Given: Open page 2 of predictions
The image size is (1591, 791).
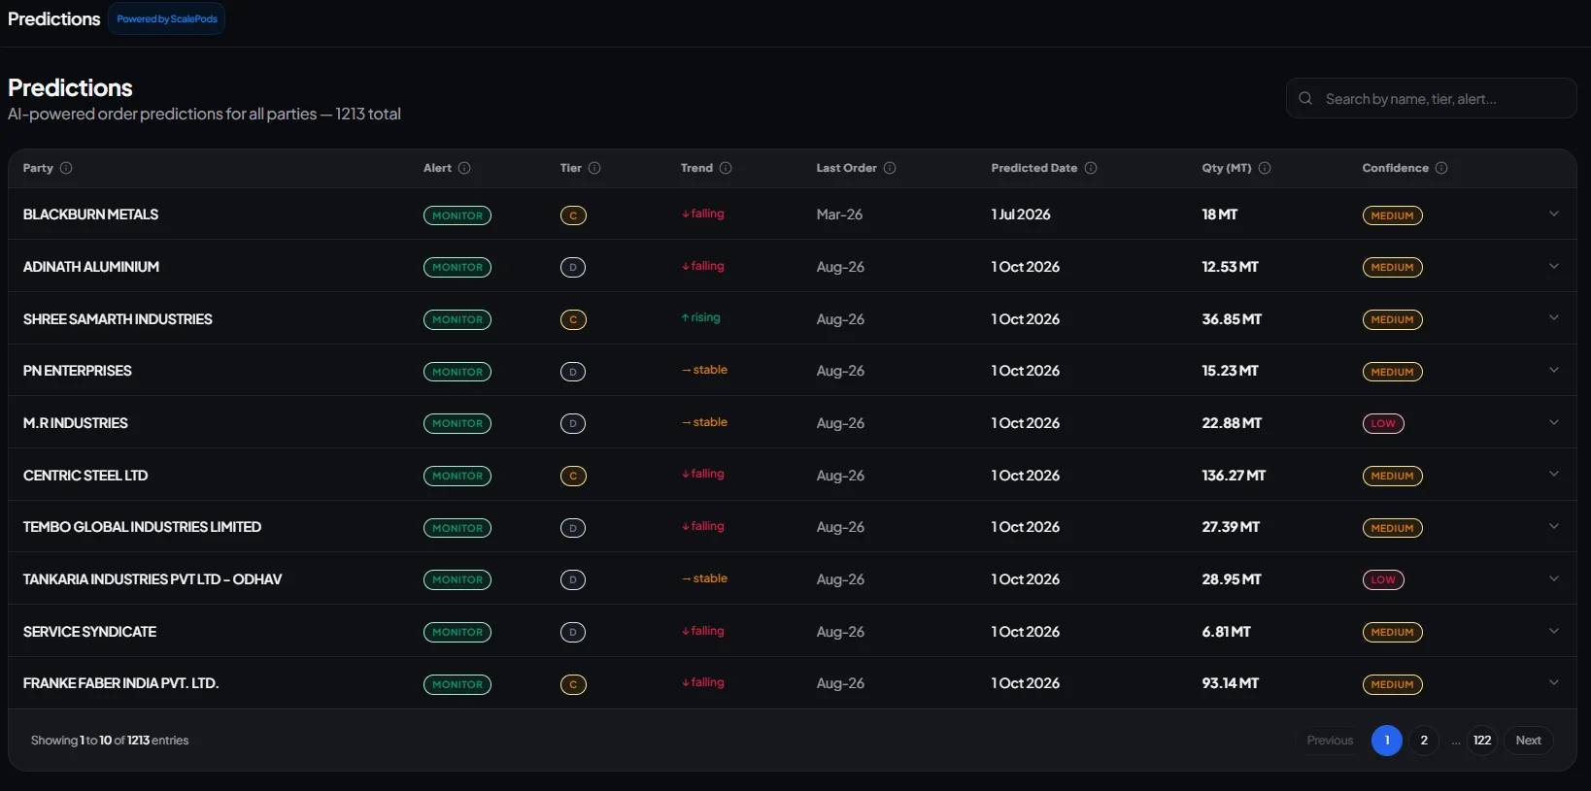Looking at the screenshot, I should 1424,741.
